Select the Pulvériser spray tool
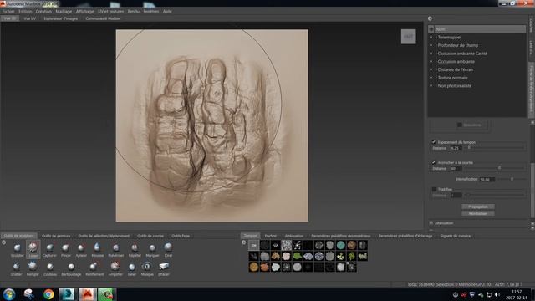The width and height of the screenshot is (535, 301). tap(116, 250)
